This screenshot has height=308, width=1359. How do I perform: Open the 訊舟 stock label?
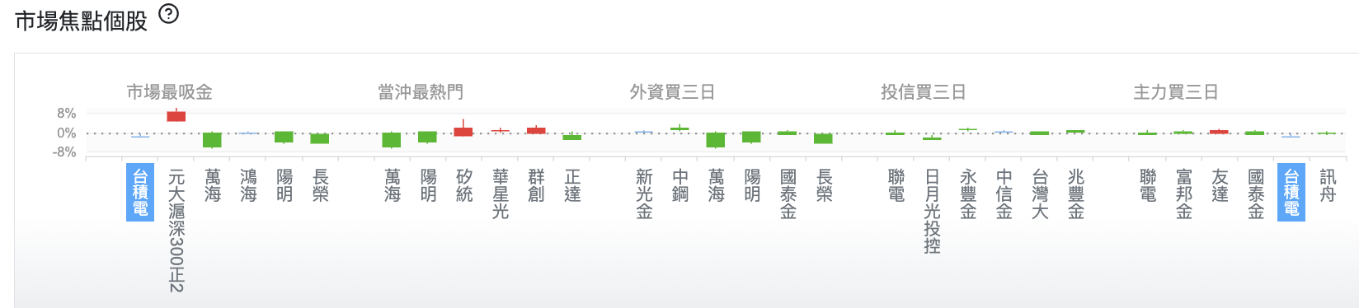(x=1328, y=185)
